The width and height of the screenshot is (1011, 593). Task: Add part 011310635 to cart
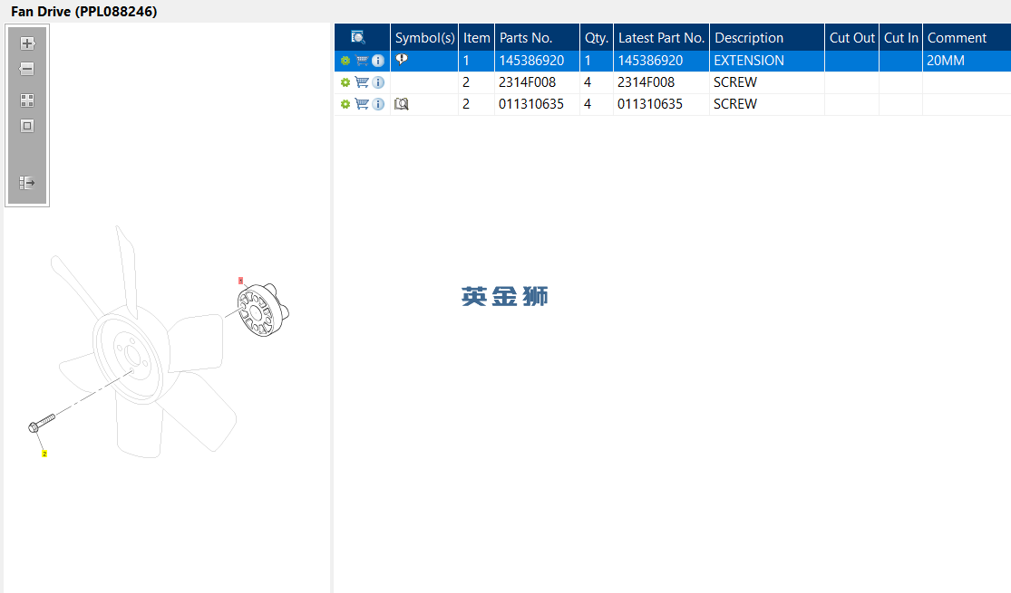pyautogui.click(x=362, y=104)
